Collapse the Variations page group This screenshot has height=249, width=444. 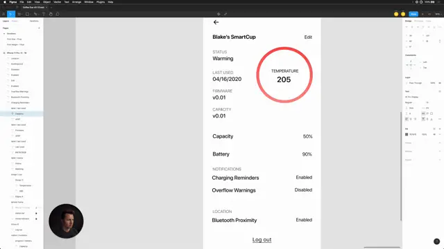[x=4, y=34]
